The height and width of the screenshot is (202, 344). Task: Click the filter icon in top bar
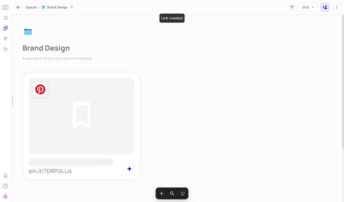click(x=292, y=7)
